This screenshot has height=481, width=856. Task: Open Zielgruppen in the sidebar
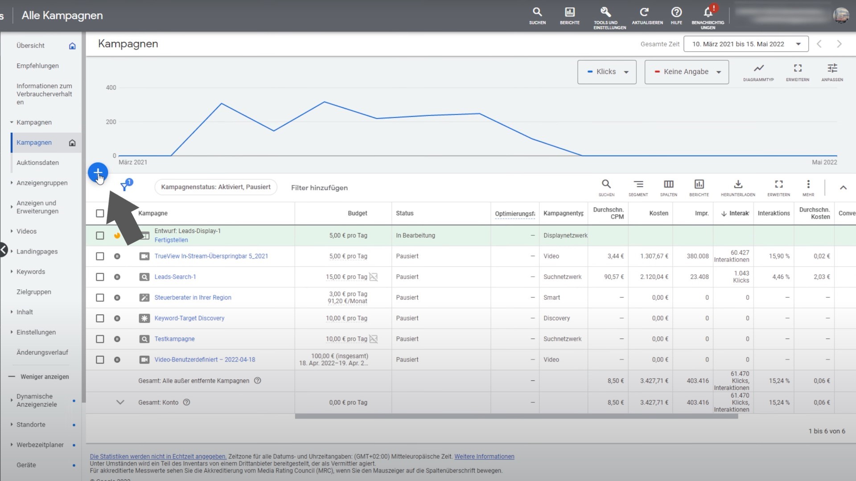tap(34, 292)
